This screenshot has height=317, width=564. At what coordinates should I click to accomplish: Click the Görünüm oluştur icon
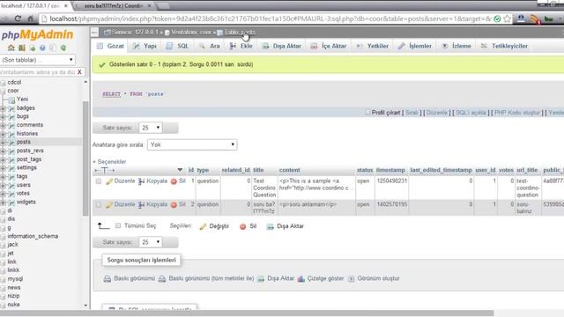coord(352,278)
